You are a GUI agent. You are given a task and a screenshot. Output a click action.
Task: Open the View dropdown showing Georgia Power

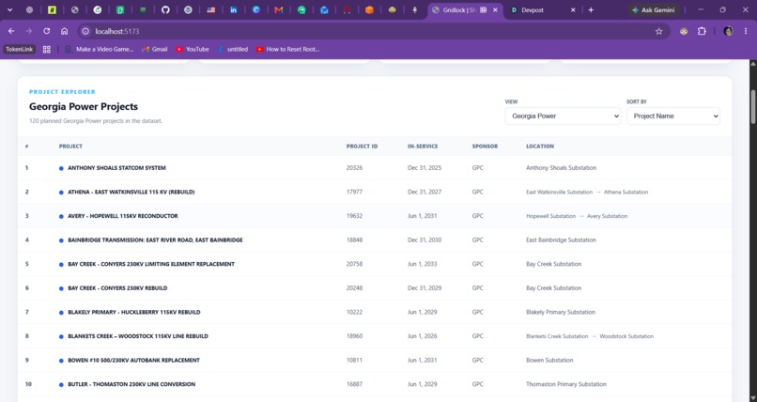click(563, 116)
